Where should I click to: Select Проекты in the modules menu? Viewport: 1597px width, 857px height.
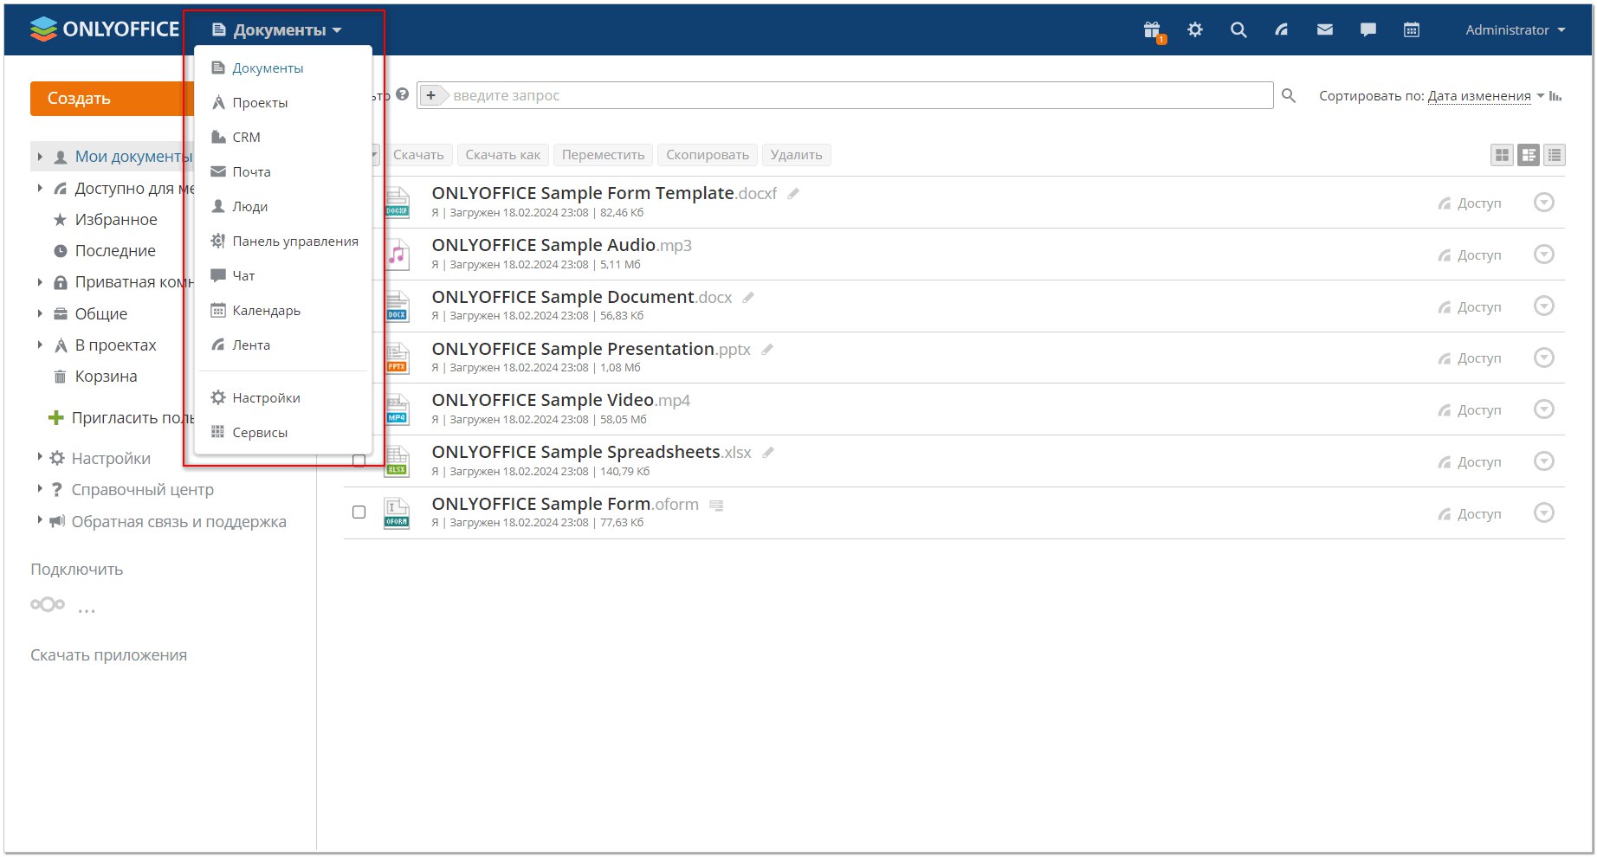click(260, 103)
